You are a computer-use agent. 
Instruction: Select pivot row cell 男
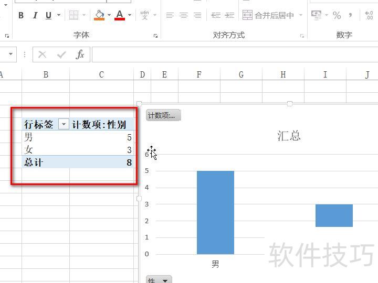(x=46, y=137)
